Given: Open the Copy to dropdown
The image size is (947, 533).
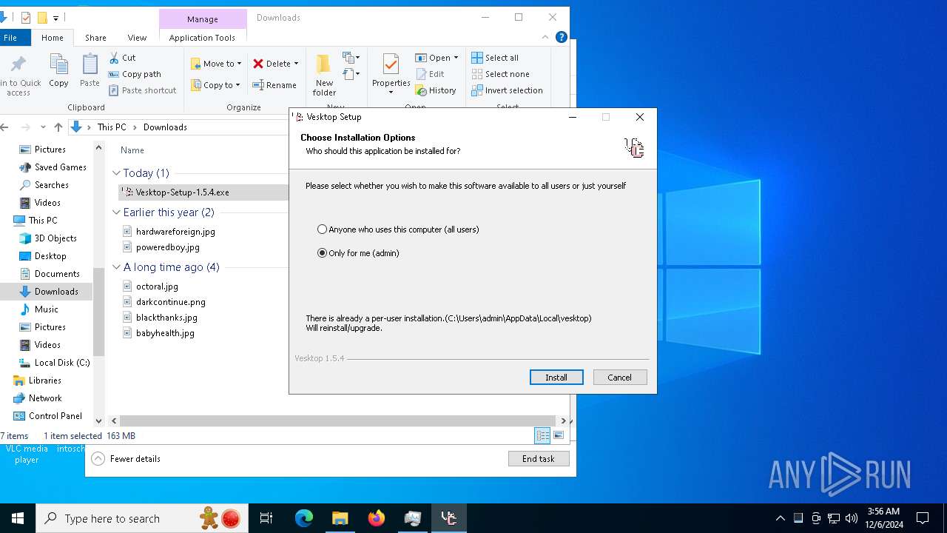Looking at the screenshot, I should tap(215, 85).
